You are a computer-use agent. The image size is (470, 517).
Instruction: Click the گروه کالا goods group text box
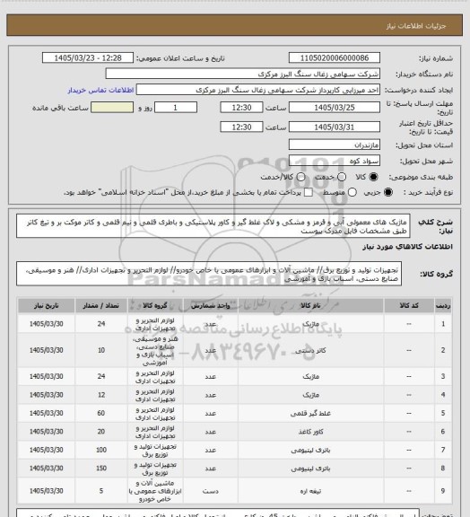click(x=209, y=274)
